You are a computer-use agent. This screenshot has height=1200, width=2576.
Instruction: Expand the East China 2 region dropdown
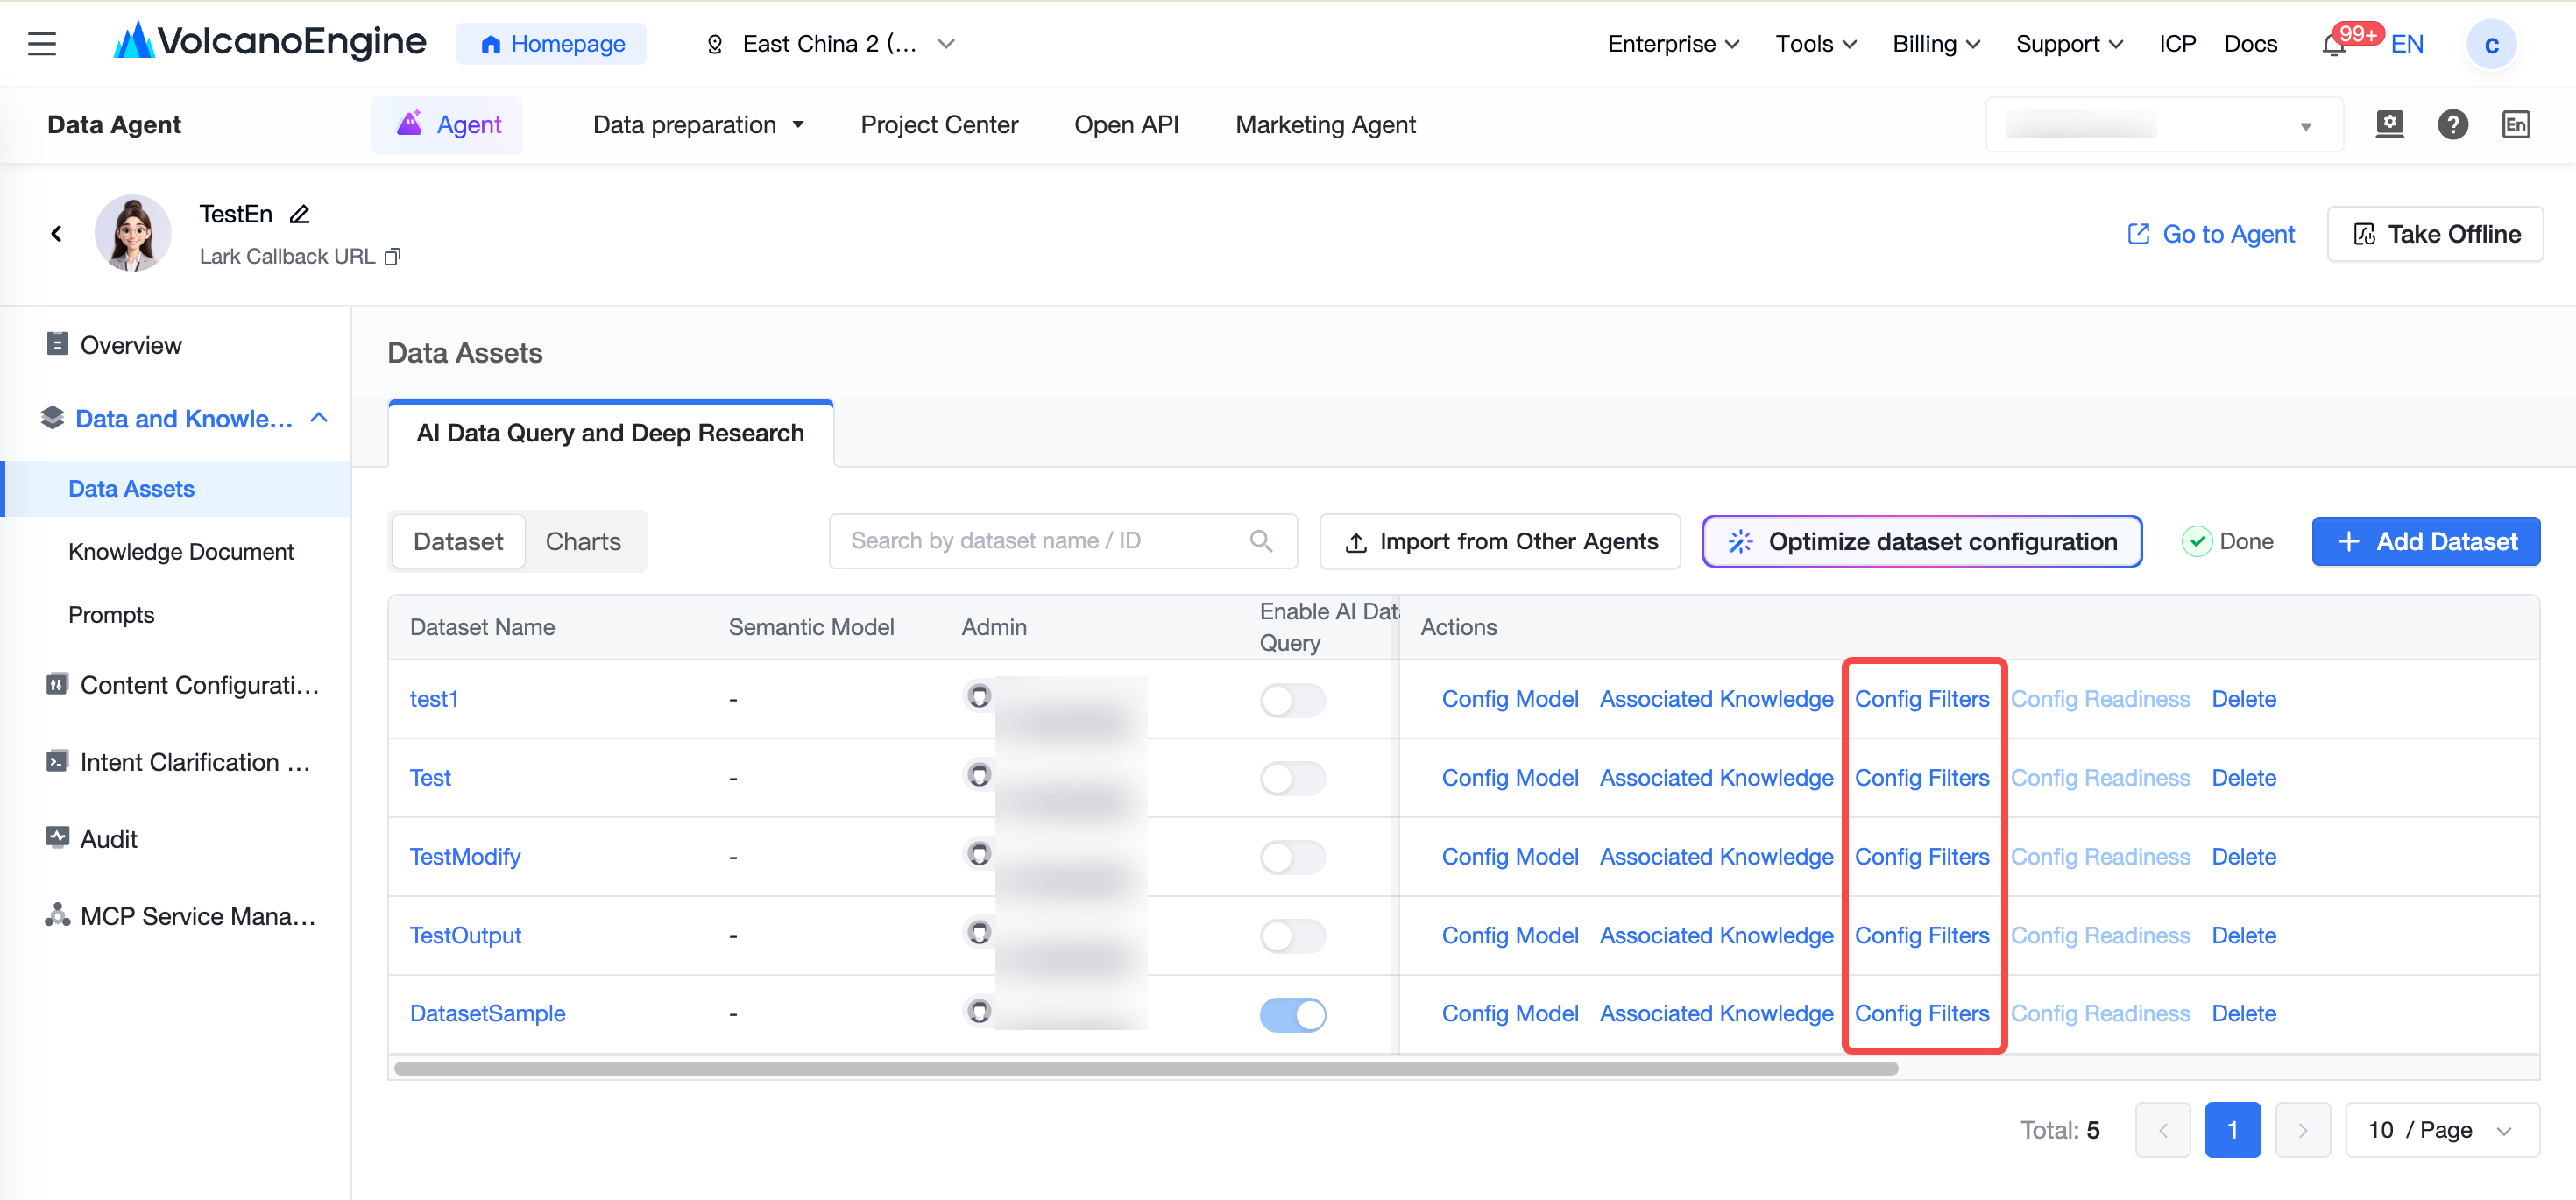[x=830, y=44]
